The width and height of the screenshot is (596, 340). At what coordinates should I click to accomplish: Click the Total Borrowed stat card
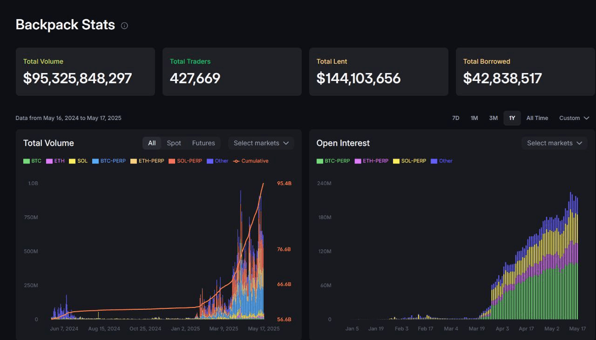525,72
